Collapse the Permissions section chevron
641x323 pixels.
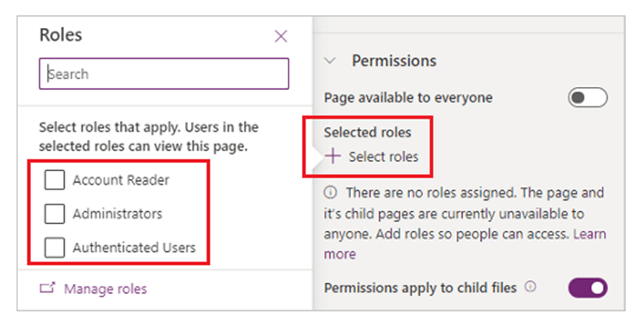[330, 61]
